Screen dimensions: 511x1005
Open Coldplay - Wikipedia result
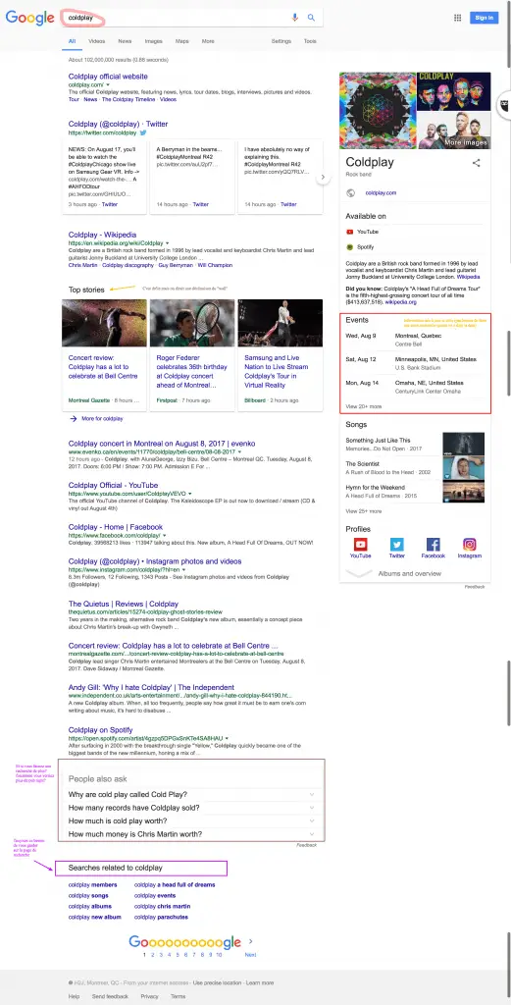[x=102, y=235]
